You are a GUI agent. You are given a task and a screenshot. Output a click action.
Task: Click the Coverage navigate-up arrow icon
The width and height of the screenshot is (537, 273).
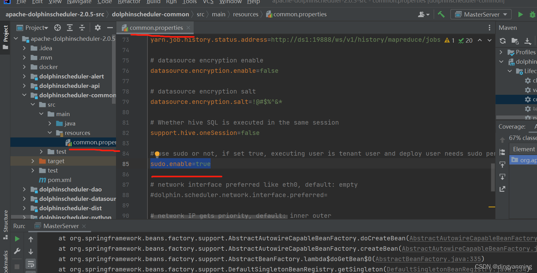point(502,140)
